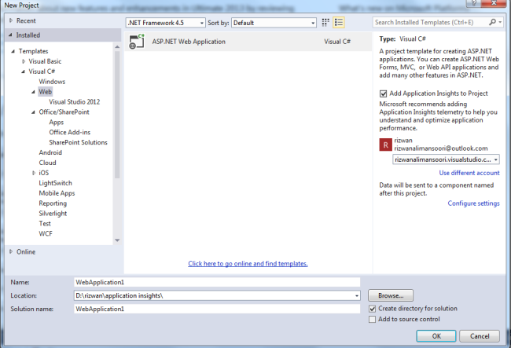Image resolution: width=511 pixels, height=348 pixels.
Task: Click the Search Installed Templates box
Action: tap(430, 22)
